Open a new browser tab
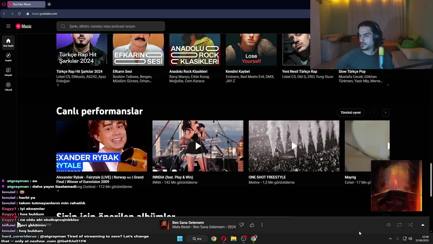The image size is (433, 244). point(49,4)
